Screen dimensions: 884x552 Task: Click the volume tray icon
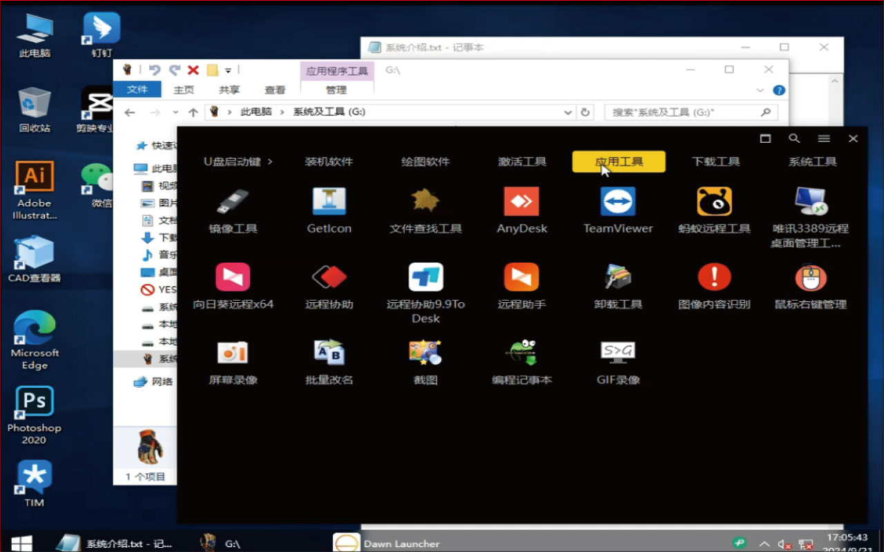[785, 544]
